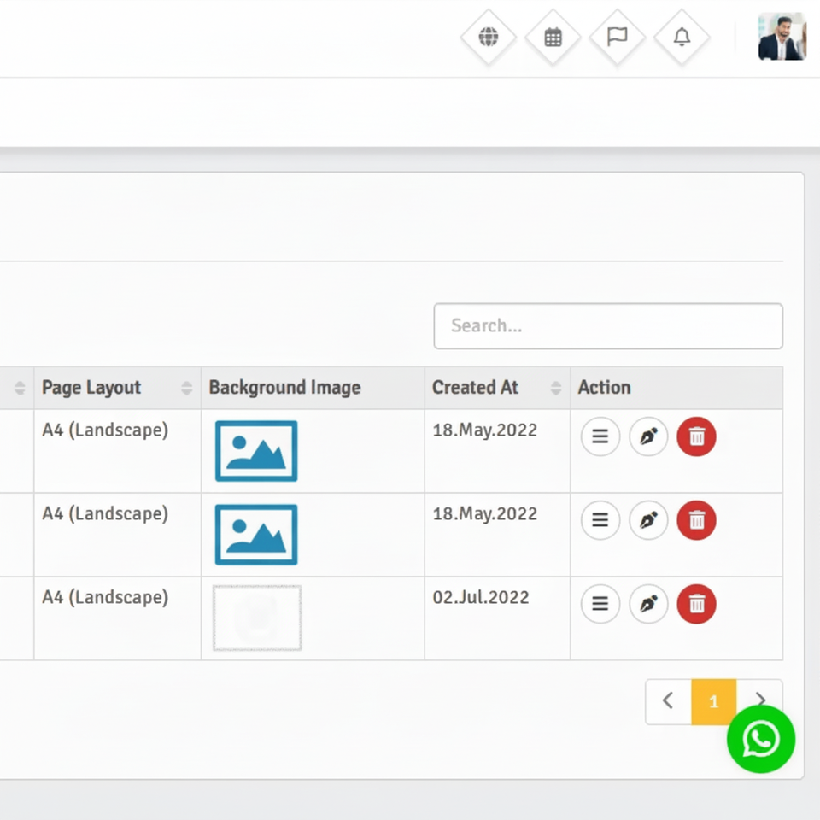Click the Search input field
Screen dimensions: 820x820
[x=607, y=326]
